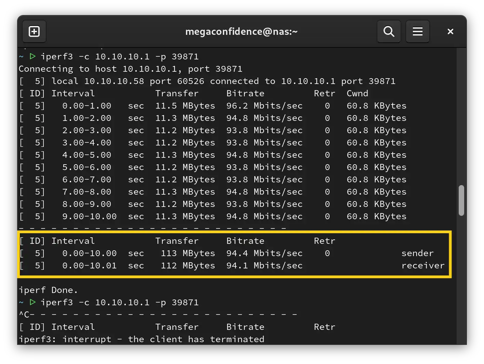Open a new terminal tab
The image size is (484, 364).
click(34, 31)
